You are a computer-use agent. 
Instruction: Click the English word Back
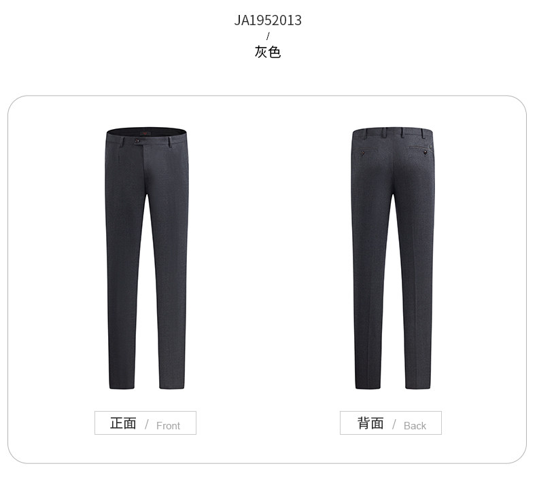(415, 426)
